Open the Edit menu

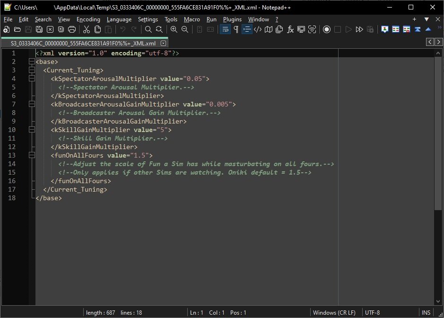pyautogui.click(x=24, y=19)
